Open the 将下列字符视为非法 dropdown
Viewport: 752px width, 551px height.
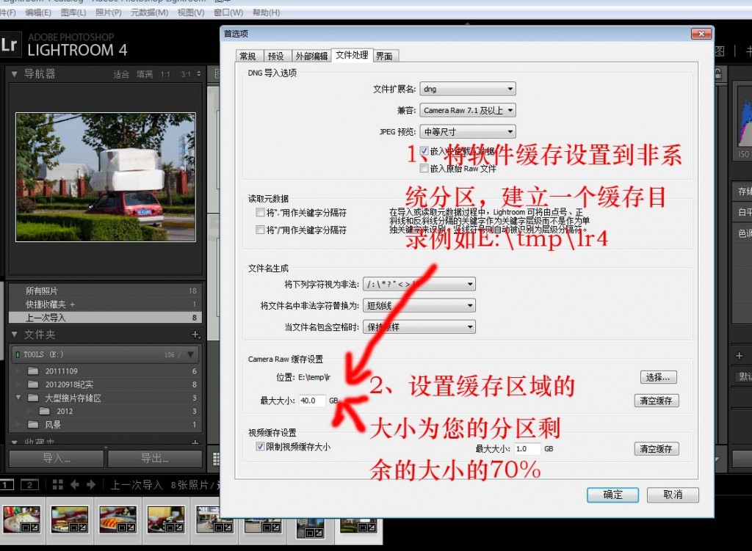419,284
